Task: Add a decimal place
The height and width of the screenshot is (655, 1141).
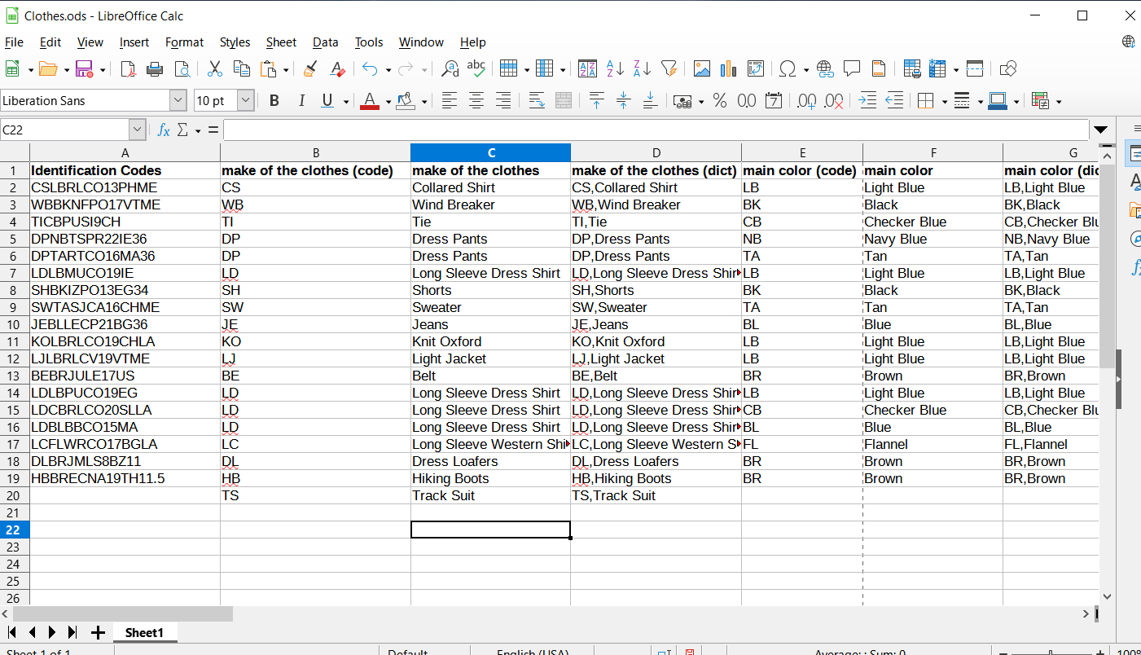Action: (x=806, y=101)
